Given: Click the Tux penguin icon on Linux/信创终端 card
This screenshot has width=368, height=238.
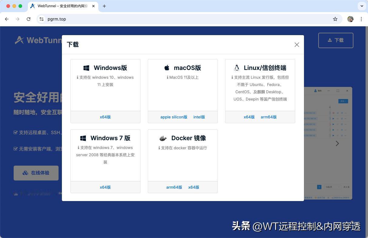Looking at the screenshot, I should coord(237,68).
